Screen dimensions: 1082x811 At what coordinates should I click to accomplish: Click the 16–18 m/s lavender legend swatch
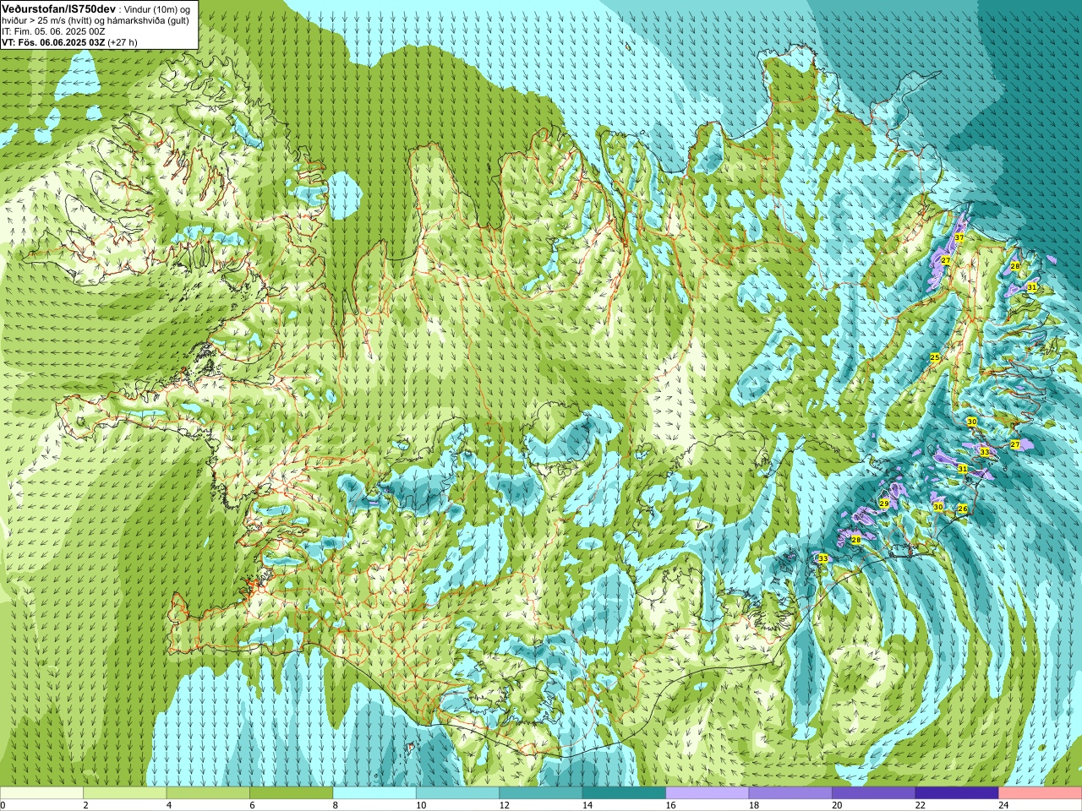tap(708, 793)
